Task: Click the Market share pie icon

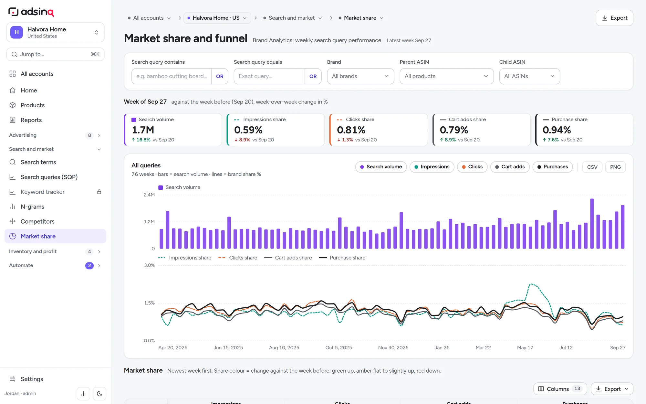Action: [13, 236]
